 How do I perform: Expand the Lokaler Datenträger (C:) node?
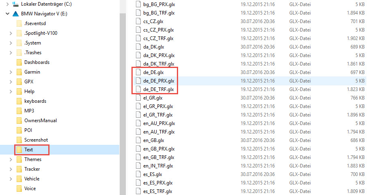click(x=8, y=4)
